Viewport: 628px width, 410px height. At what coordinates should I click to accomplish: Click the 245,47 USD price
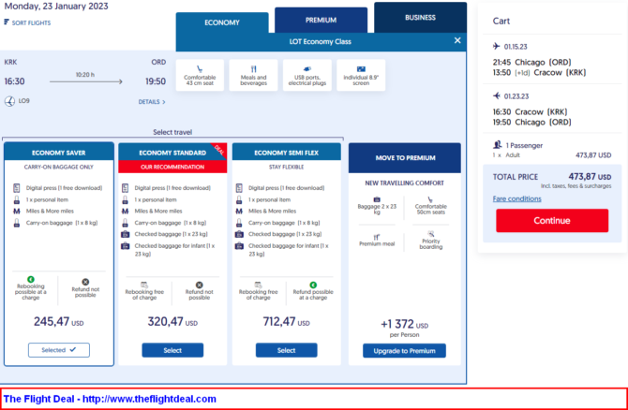(59, 322)
